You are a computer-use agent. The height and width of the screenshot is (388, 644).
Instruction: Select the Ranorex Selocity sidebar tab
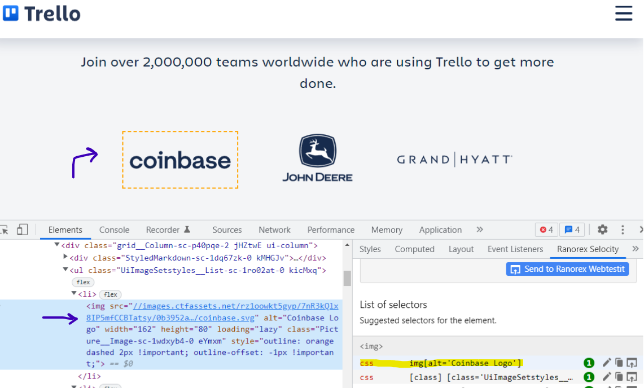coord(588,249)
